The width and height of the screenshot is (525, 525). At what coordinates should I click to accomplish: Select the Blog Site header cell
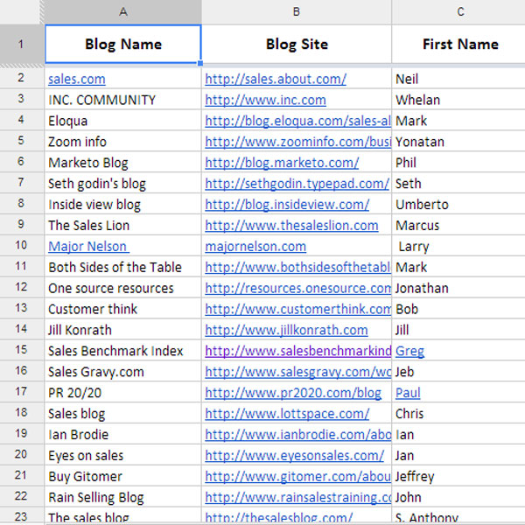tap(297, 44)
